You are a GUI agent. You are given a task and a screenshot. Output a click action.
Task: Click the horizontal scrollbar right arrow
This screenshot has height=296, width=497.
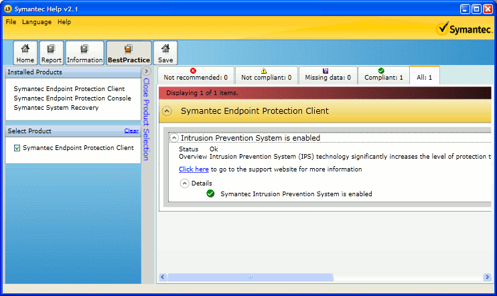(487, 277)
